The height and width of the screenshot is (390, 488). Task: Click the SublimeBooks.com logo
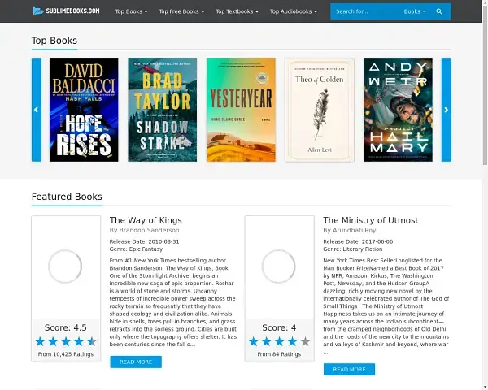tap(66, 11)
